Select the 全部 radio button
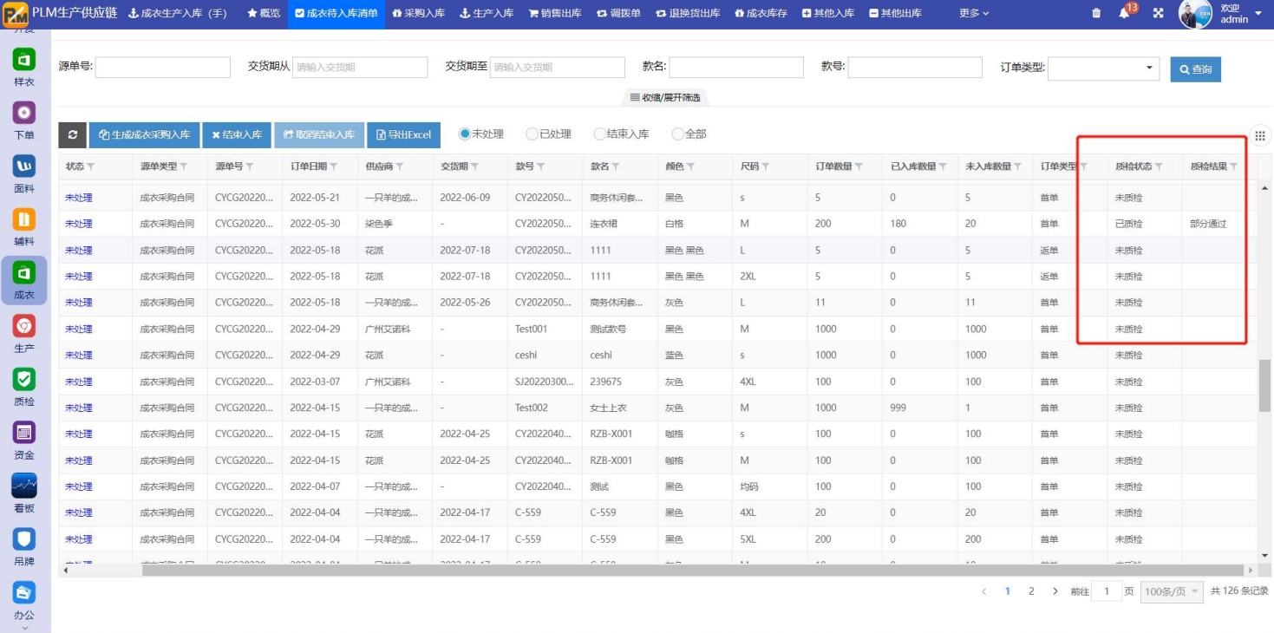1274x633 pixels. (x=678, y=134)
